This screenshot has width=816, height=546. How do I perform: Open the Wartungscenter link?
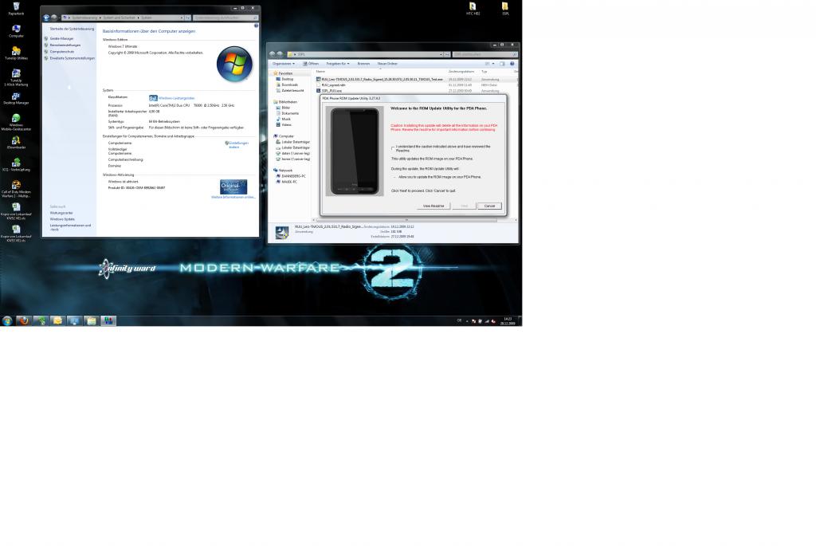(61, 213)
